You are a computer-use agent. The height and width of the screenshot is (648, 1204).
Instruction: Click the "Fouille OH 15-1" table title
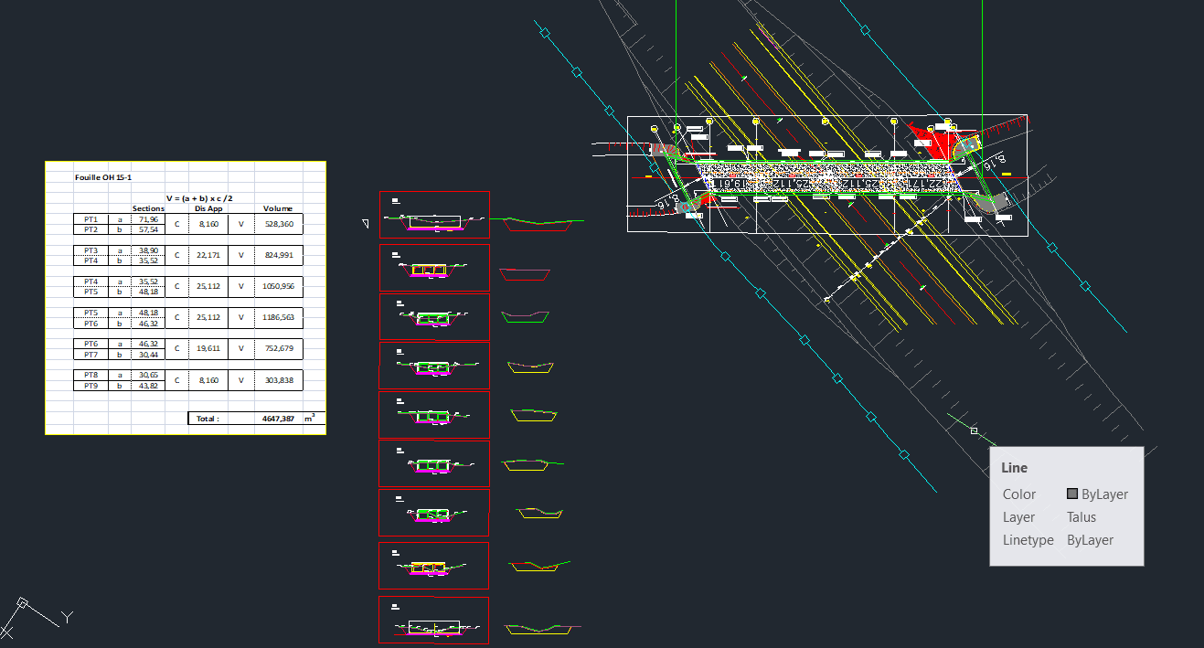pos(102,177)
